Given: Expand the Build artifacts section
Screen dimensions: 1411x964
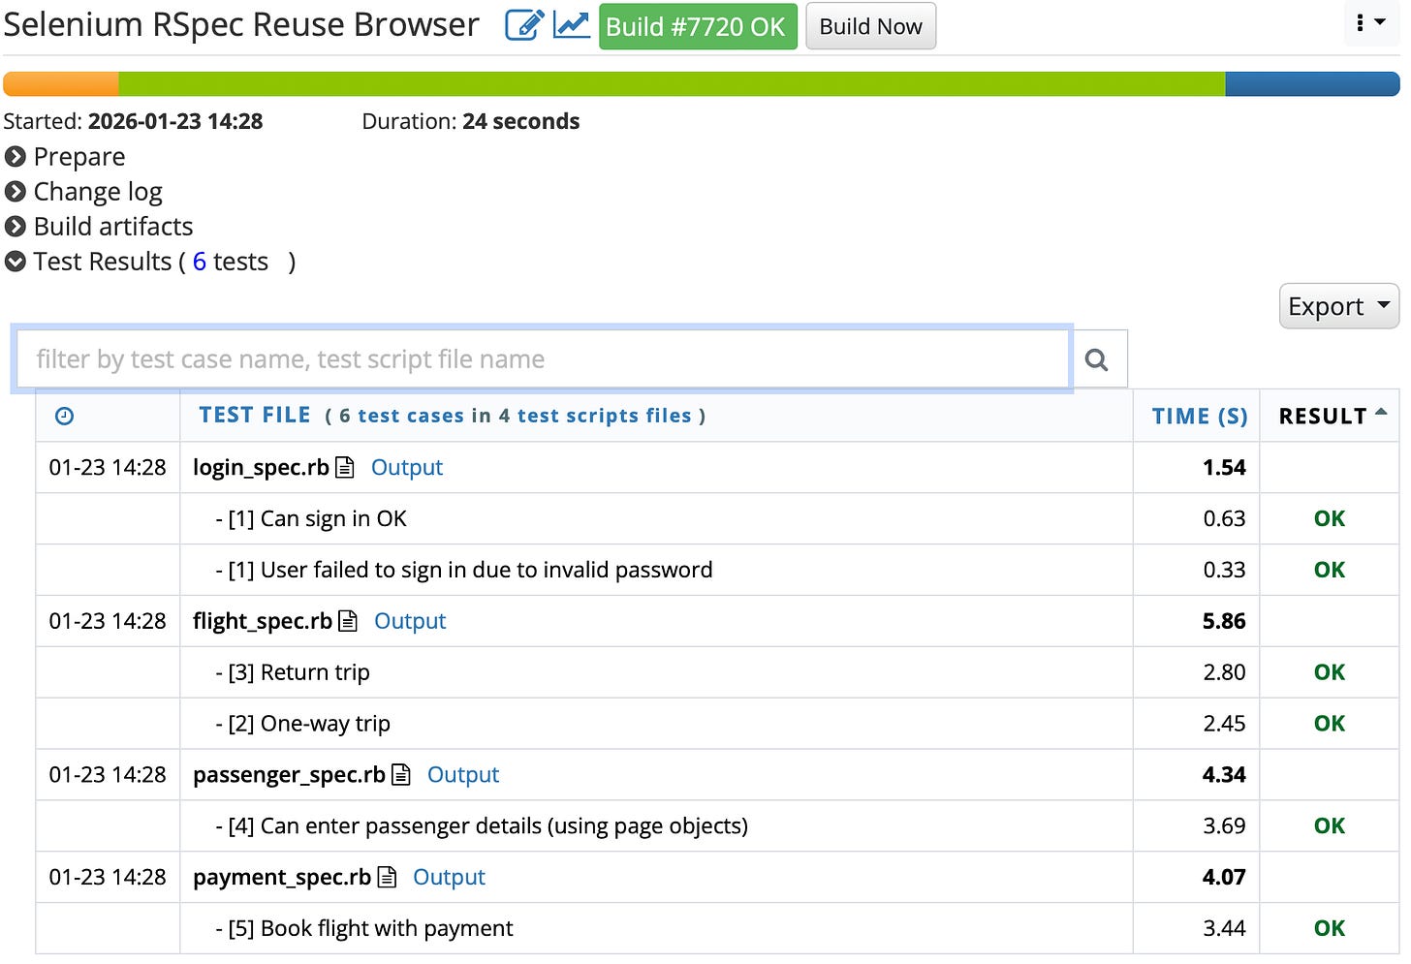Looking at the screenshot, I should click(99, 227).
